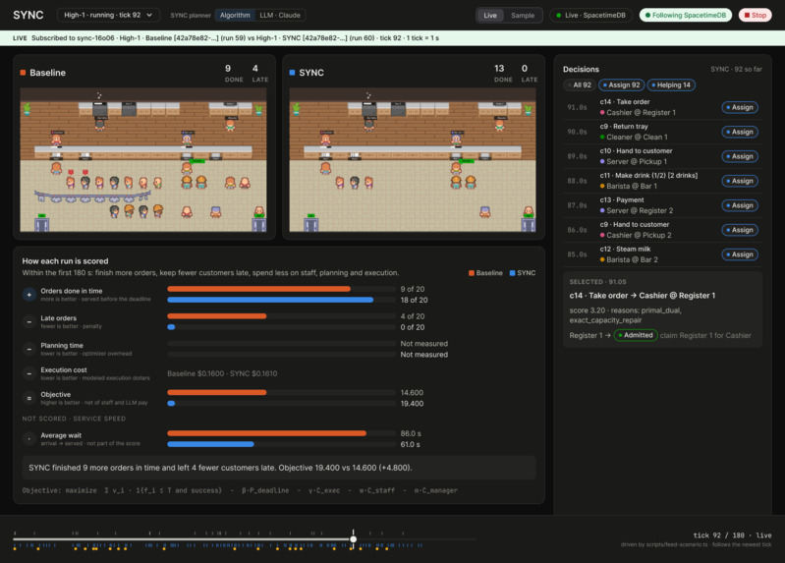Image resolution: width=785 pixels, height=563 pixels.
Task: Click Assign badge for c14 Take order
Action: tap(740, 107)
